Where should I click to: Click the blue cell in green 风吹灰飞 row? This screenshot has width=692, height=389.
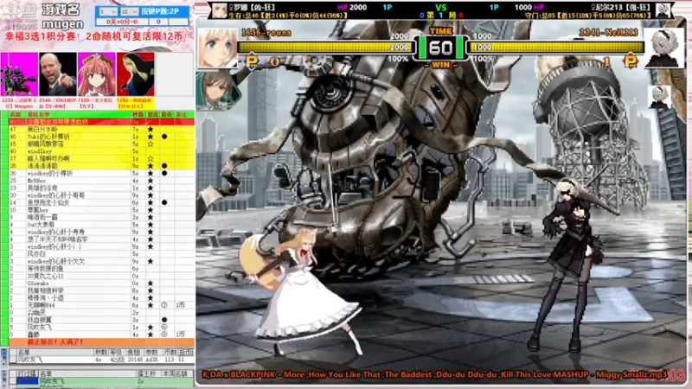pos(28,381)
